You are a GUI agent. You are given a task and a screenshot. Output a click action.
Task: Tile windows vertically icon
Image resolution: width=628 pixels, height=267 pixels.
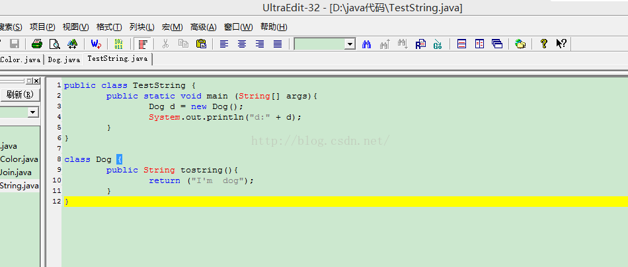click(x=479, y=44)
